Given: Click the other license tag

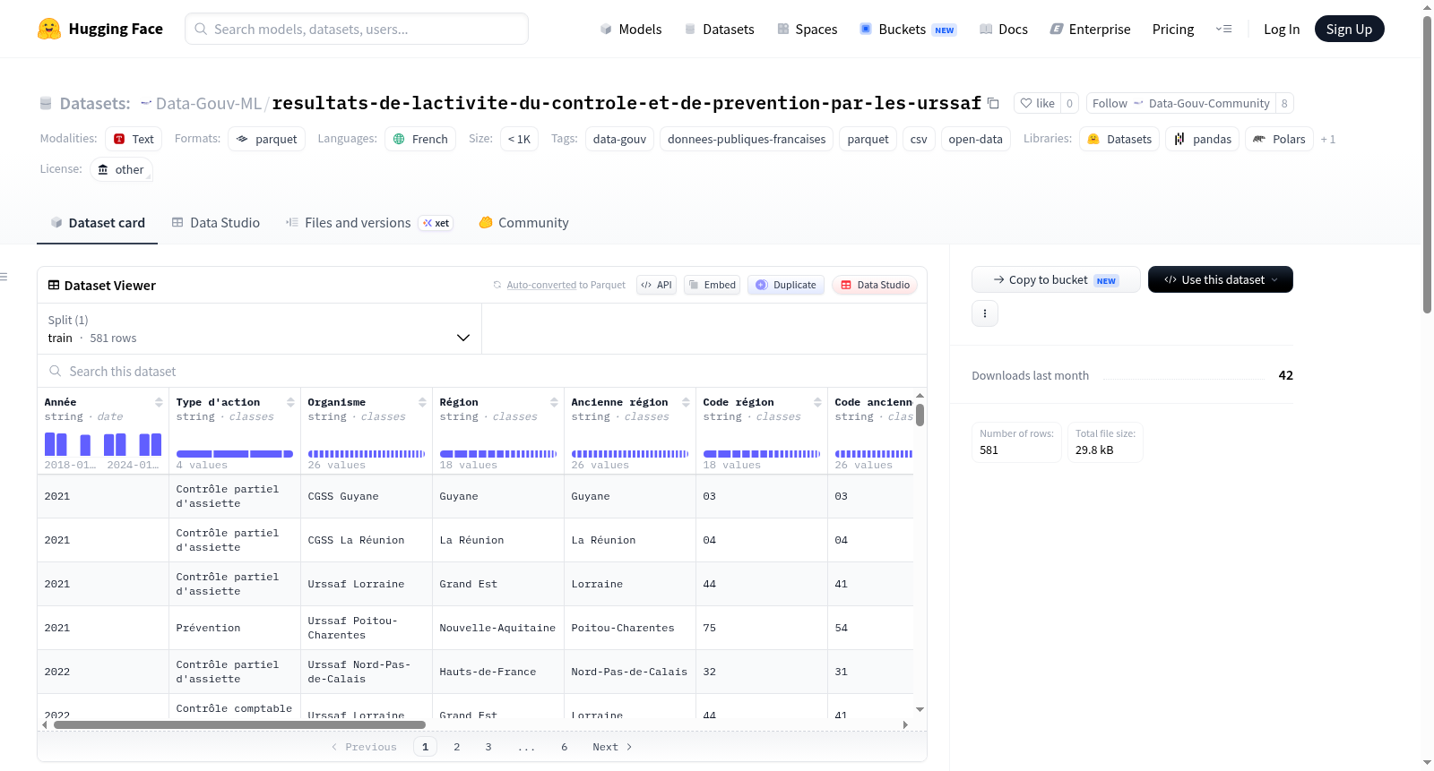Looking at the screenshot, I should pos(121,169).
